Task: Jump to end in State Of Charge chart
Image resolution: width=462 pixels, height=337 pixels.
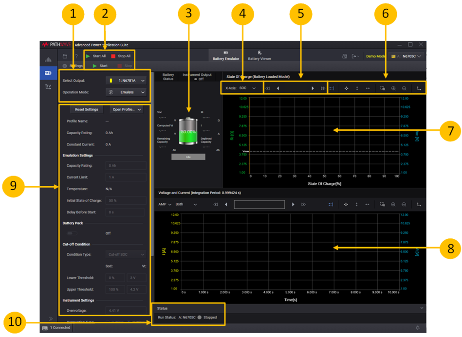Action: tap(323, 89)
